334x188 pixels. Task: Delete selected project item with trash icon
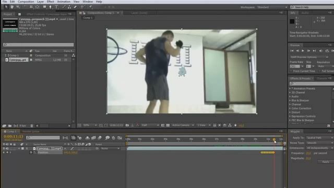tap(32, 126)
